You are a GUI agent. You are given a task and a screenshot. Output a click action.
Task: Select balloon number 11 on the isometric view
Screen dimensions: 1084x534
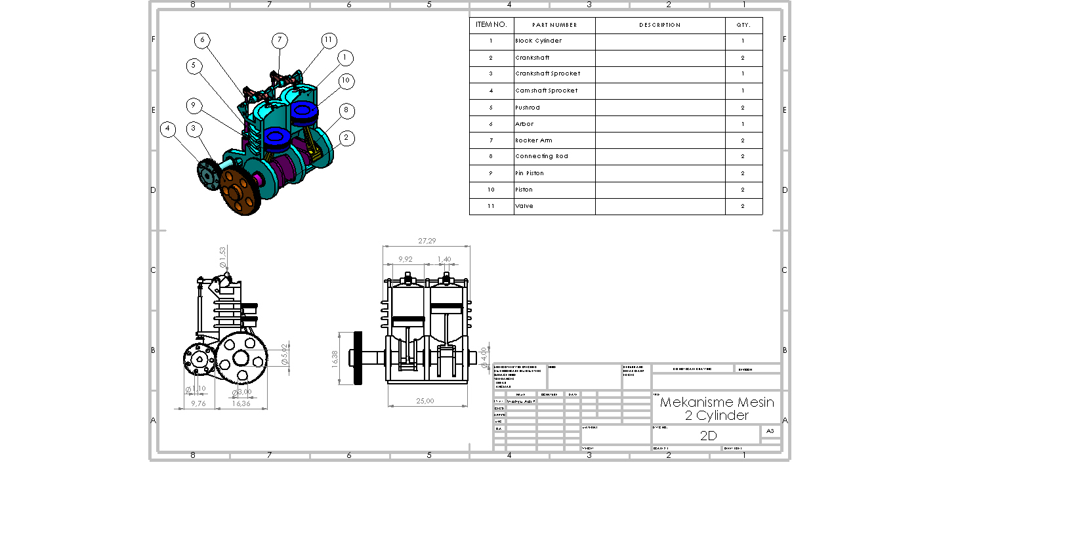pyautogui.click(x=329, y=41)
